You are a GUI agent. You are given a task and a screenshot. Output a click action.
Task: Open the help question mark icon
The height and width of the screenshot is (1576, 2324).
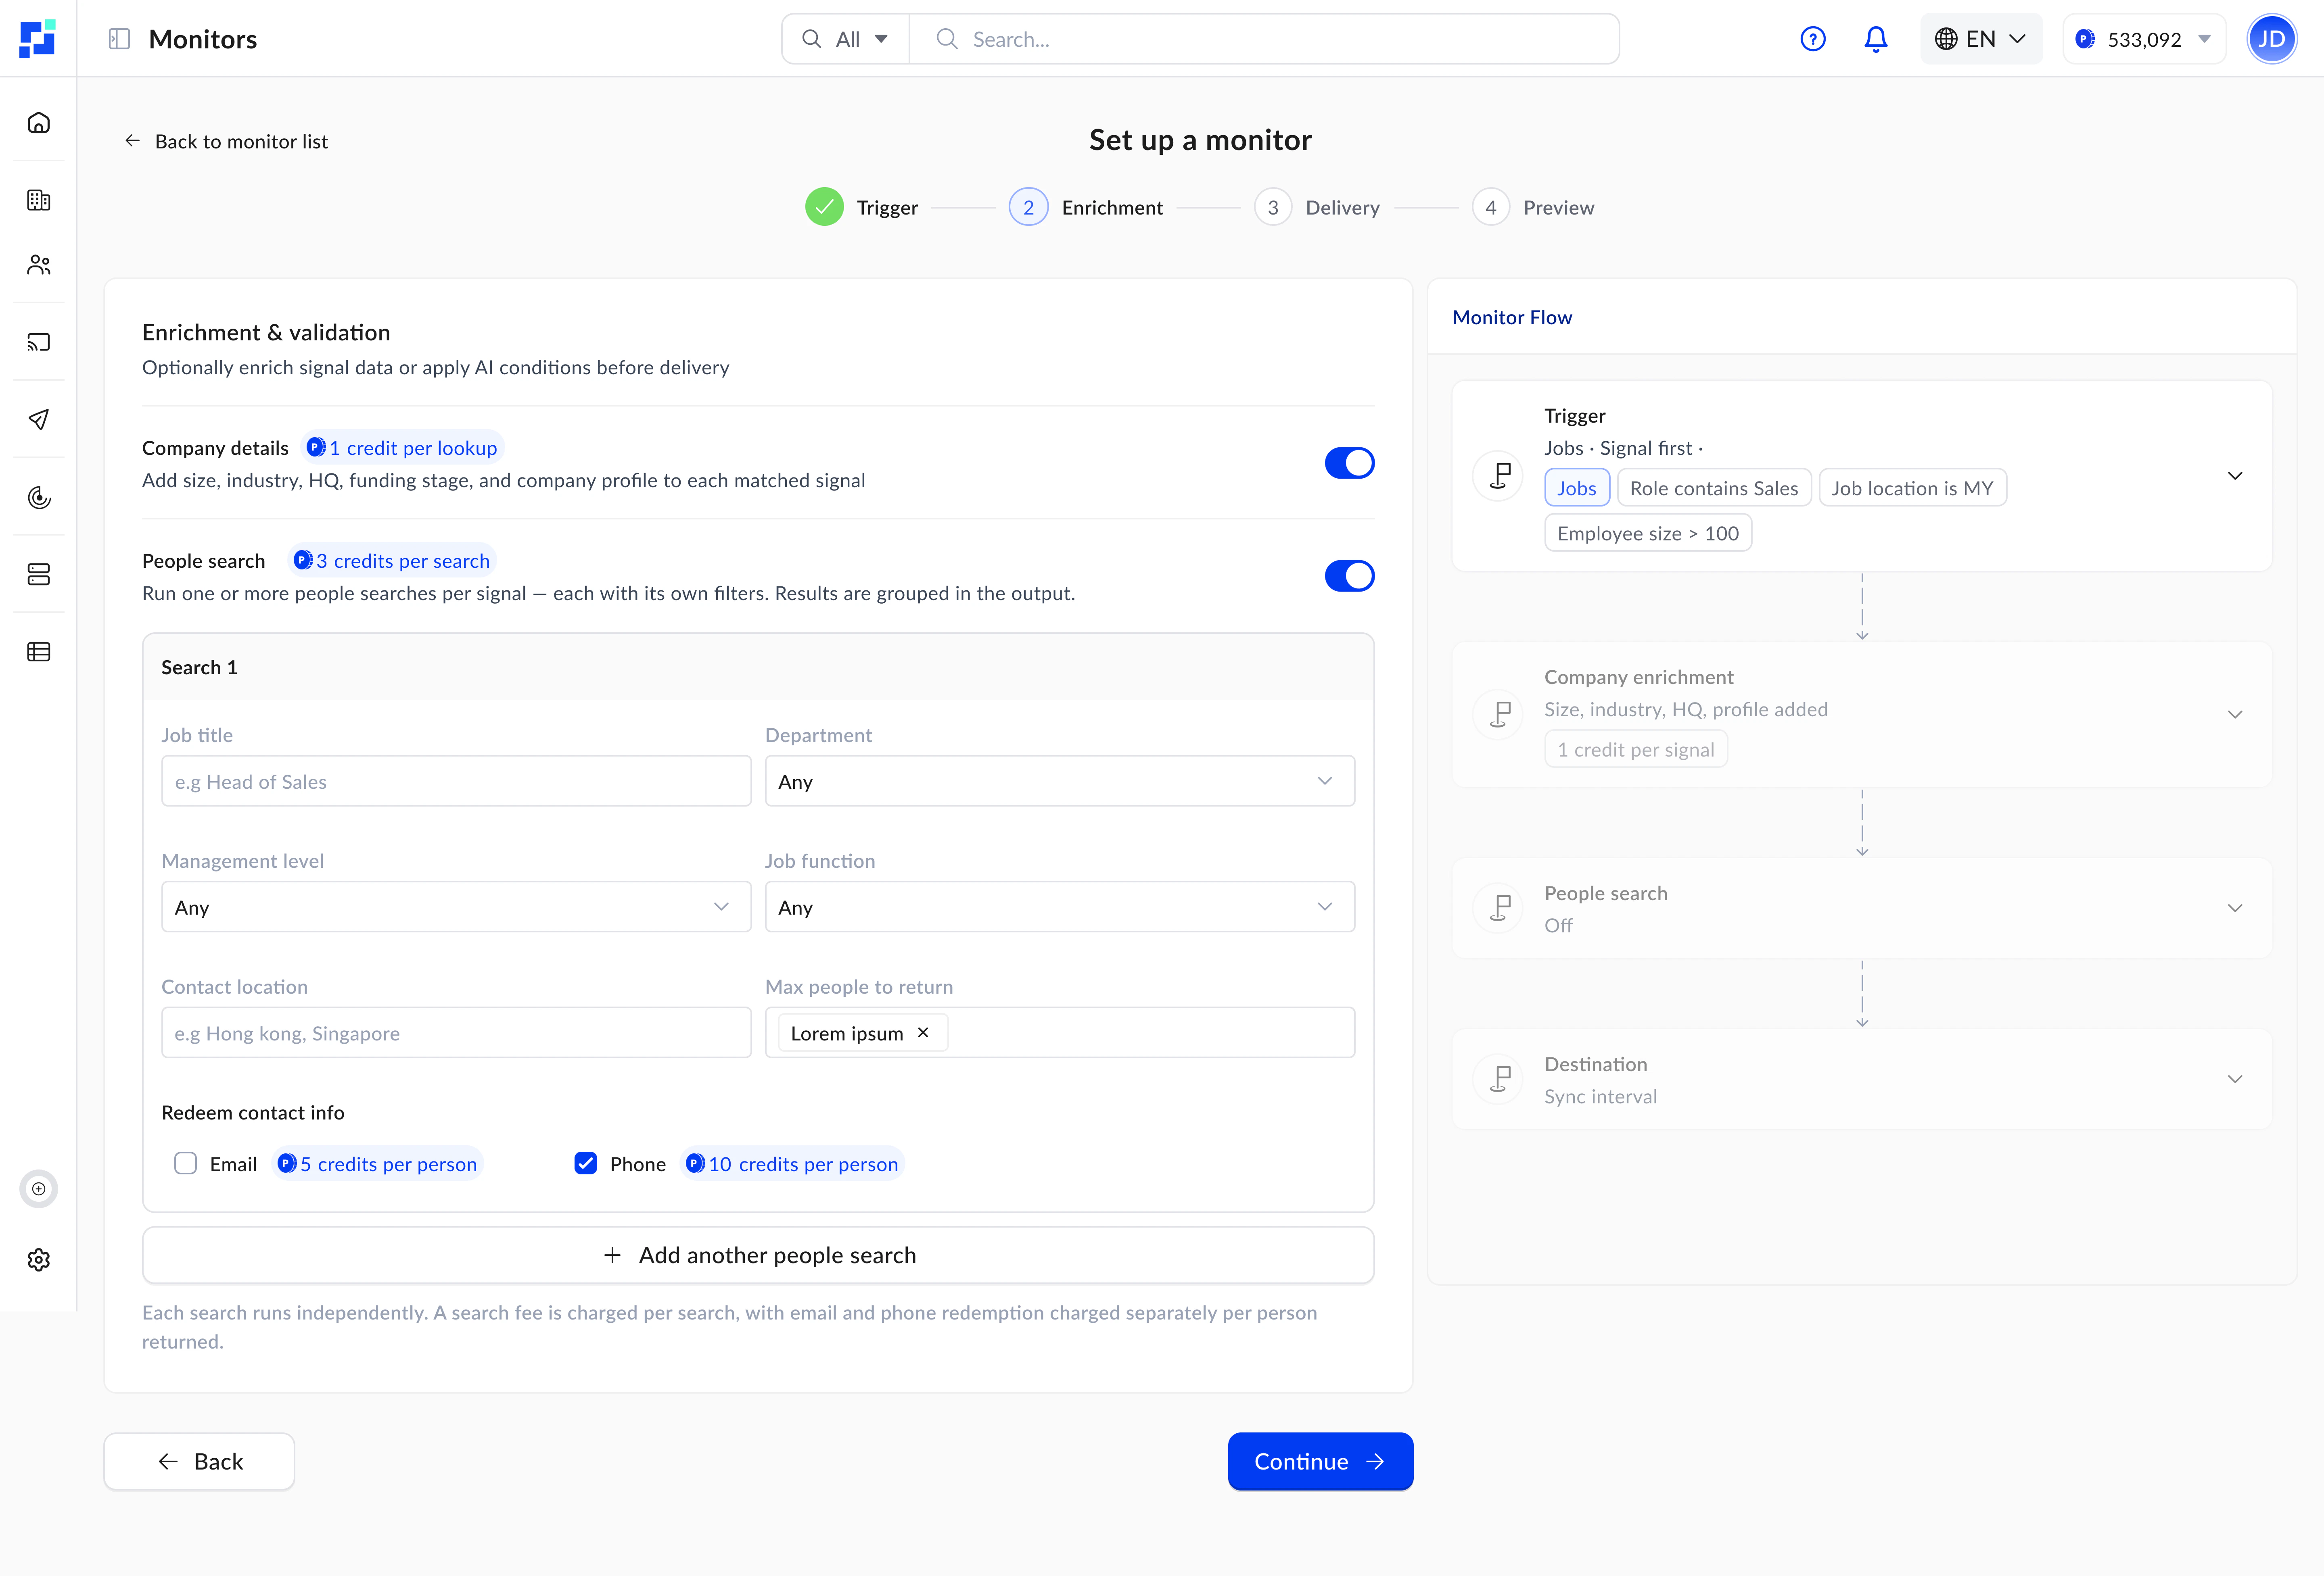[x=1812, y=39]
